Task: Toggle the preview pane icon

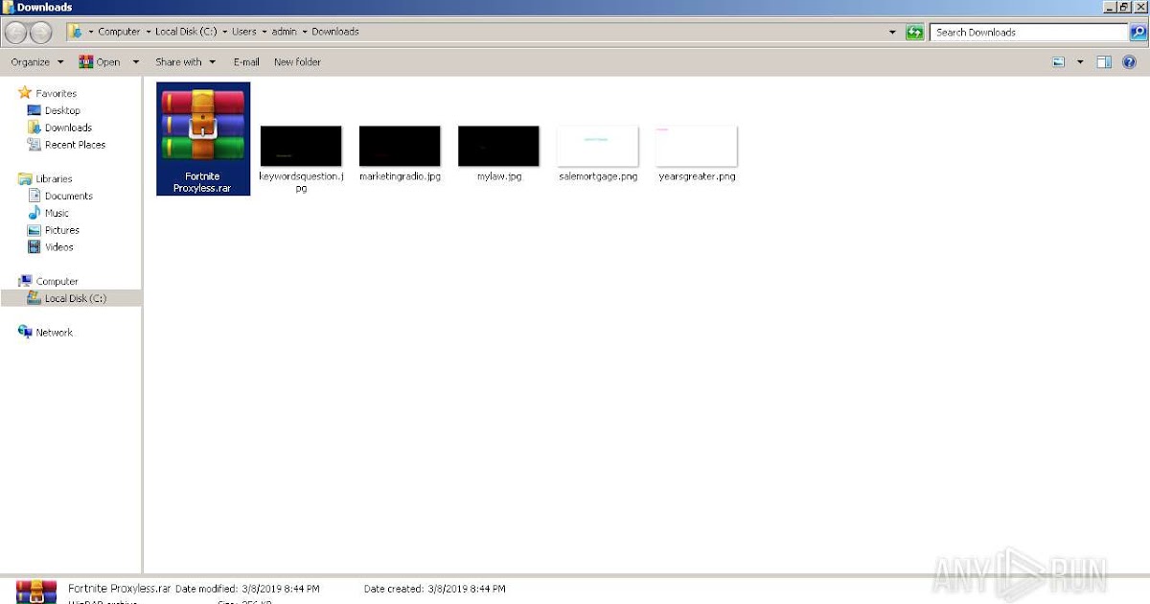Action: pos(1104,62)
